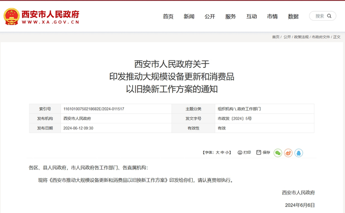Click the index number 11610100750218682E/2024-011517
Image resolution: width=345 pixels, height=213 pixels.
pyautogui.click(x=94, y=109)
